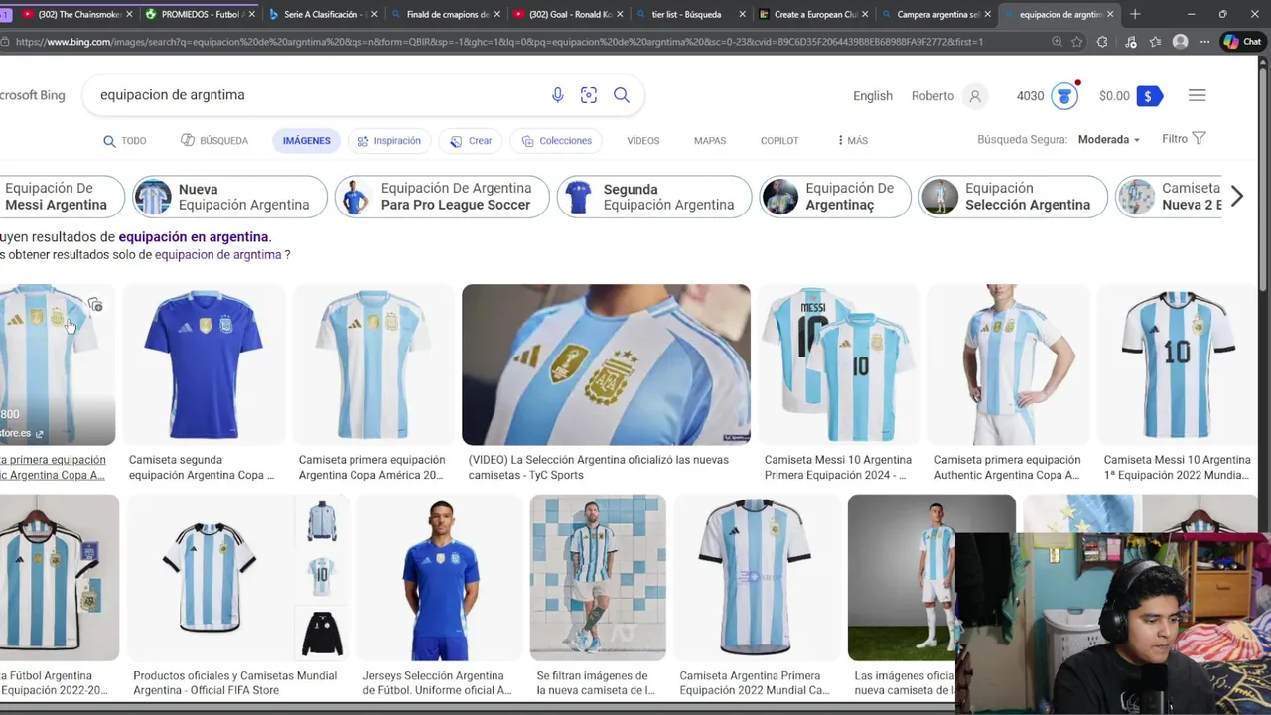Click the Filtro funnel icon
The image size is (1271, 715).
1199,138
